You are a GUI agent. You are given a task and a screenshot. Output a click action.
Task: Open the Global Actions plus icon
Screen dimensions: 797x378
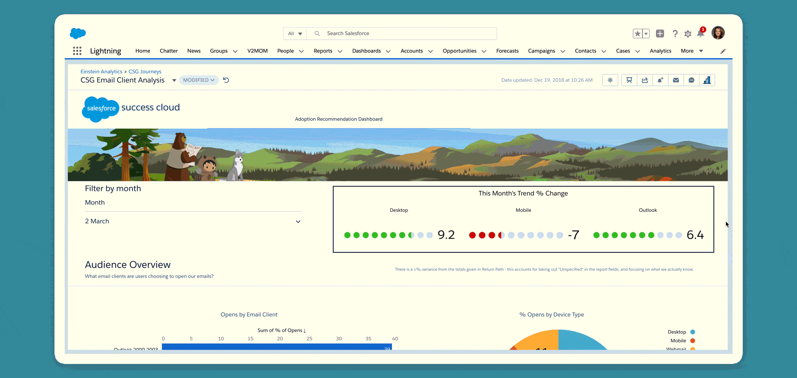coord(660,34)
